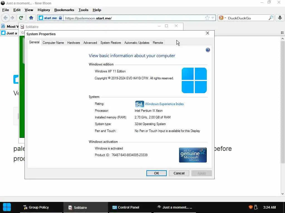Click OK in System Properties
Image resolution: width=285 pixels, height=213 pixels.
(156, 173)
